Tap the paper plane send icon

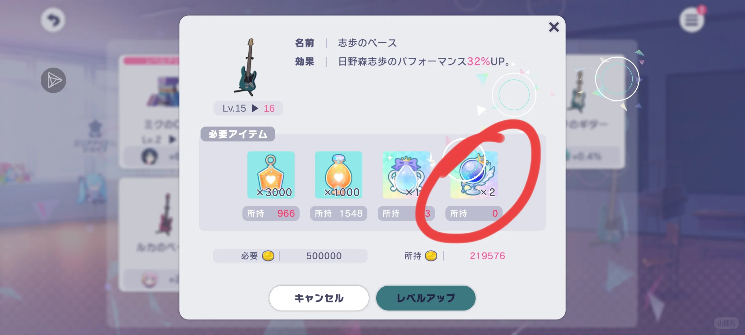pos(53,80)
